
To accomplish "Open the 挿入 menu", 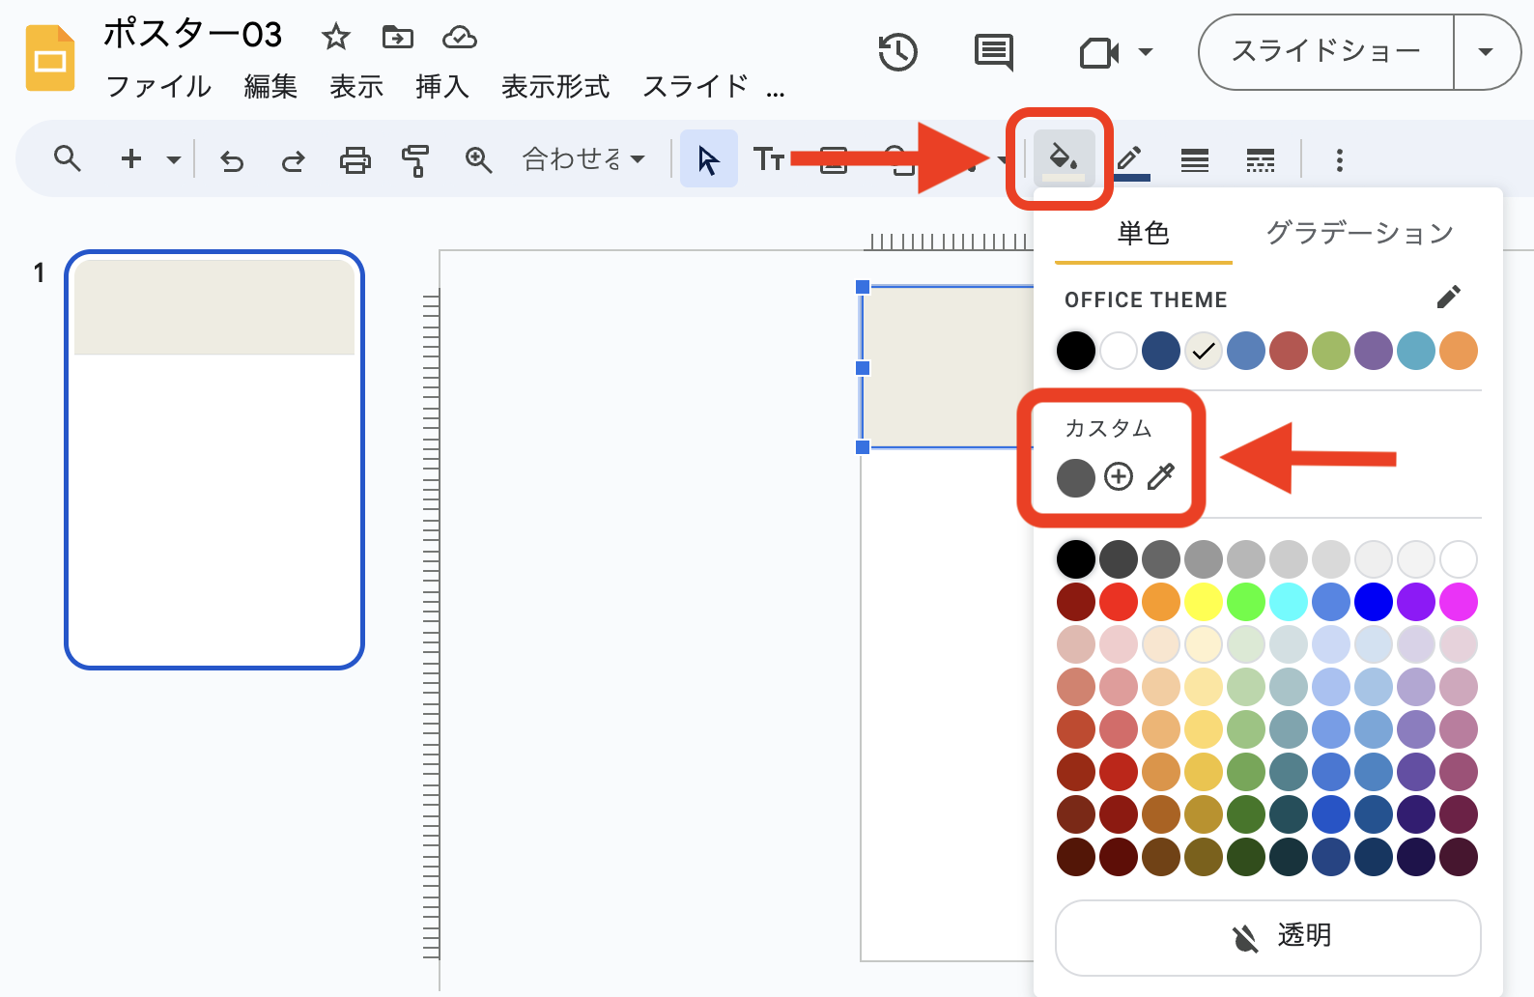I will click(441, 87).
